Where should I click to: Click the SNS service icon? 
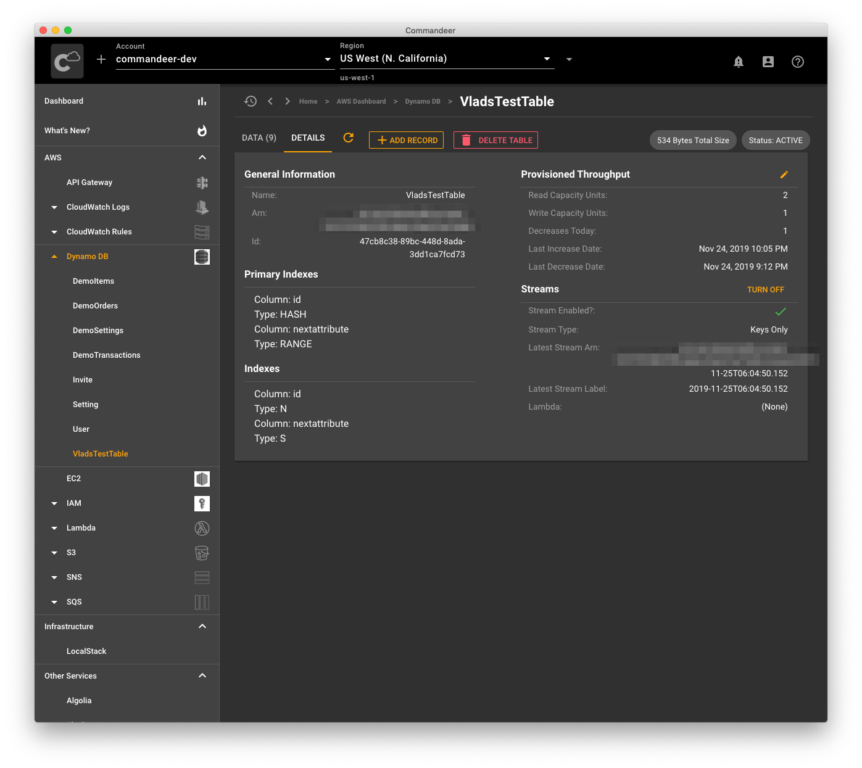click(202, 577)
